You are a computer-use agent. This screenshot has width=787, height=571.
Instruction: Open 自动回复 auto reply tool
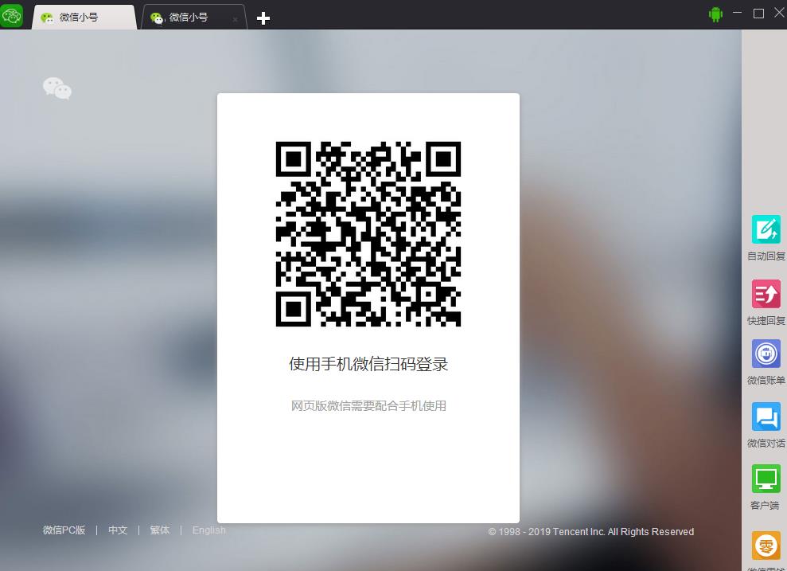766,238
